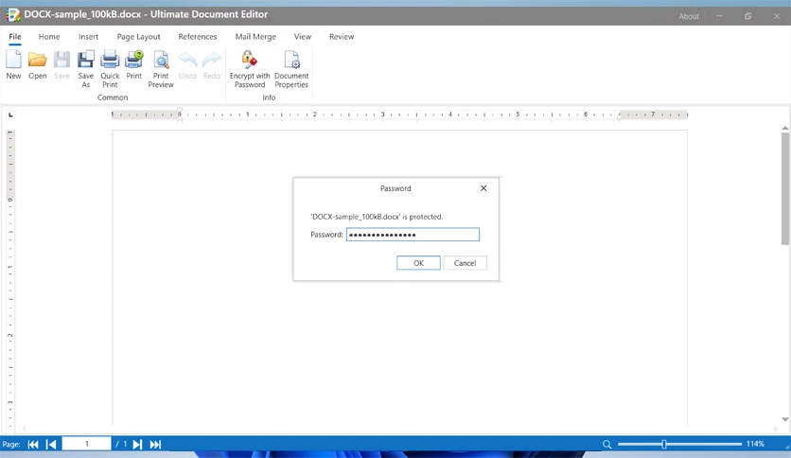Click OK in the Password dialog
Viewport: 791px width, 458px height.
418,263
